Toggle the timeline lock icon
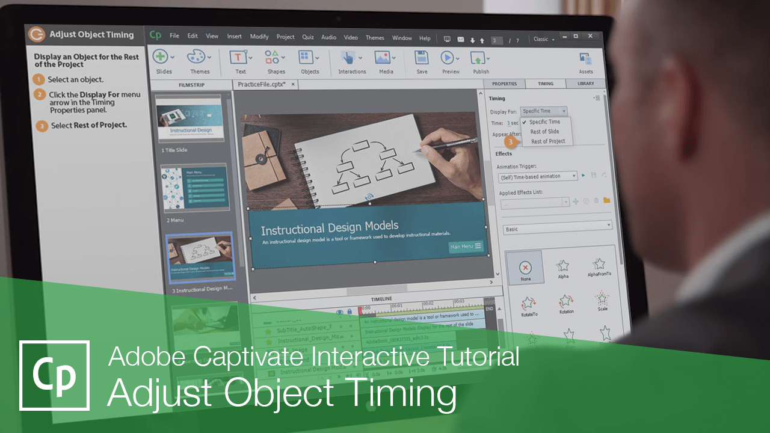The image size is (770, 433). (350, 312)
